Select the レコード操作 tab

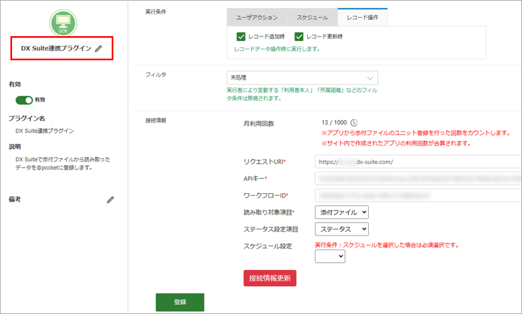click(x=362, y=17)
